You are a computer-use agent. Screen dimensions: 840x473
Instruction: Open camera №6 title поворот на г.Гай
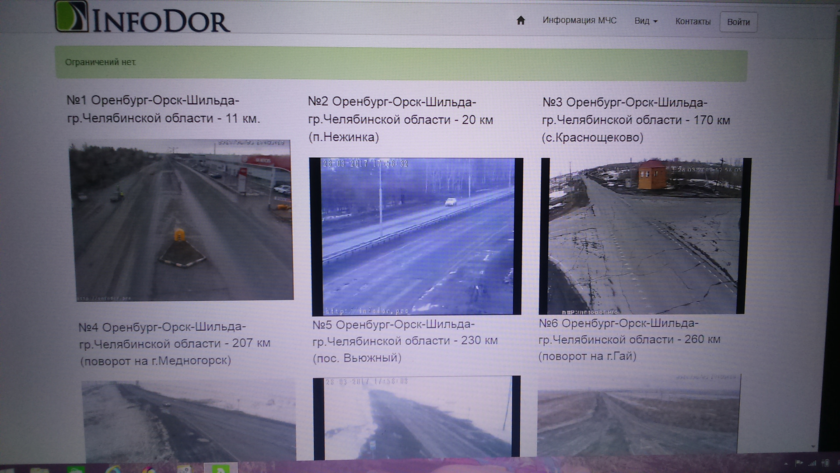tap(629, 340)
